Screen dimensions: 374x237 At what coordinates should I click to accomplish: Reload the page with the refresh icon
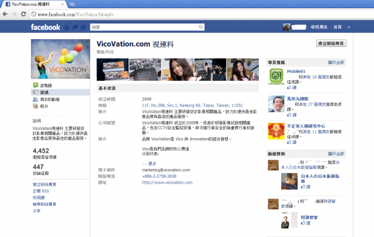(x=23, y=14)
